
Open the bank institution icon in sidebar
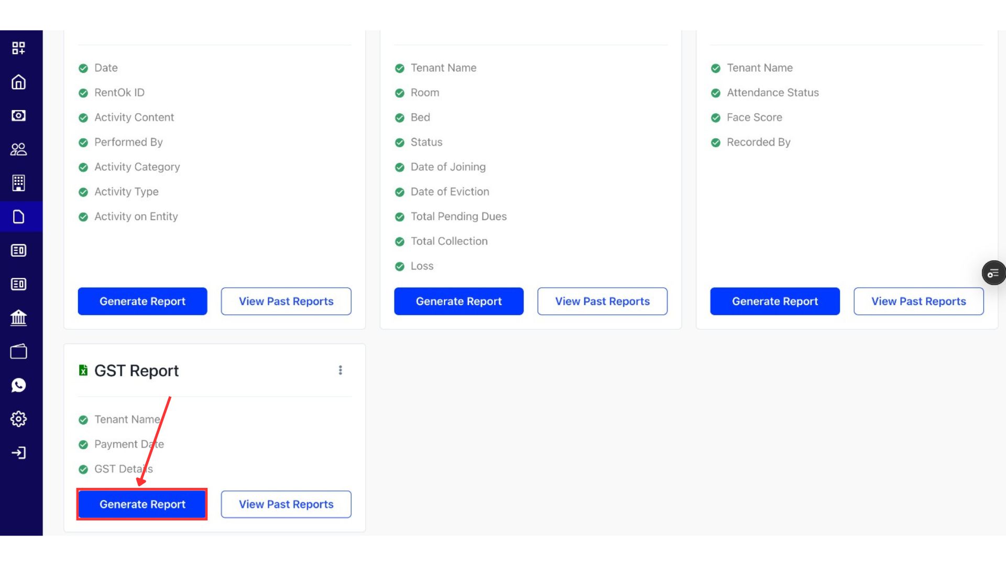pos(19,318)
